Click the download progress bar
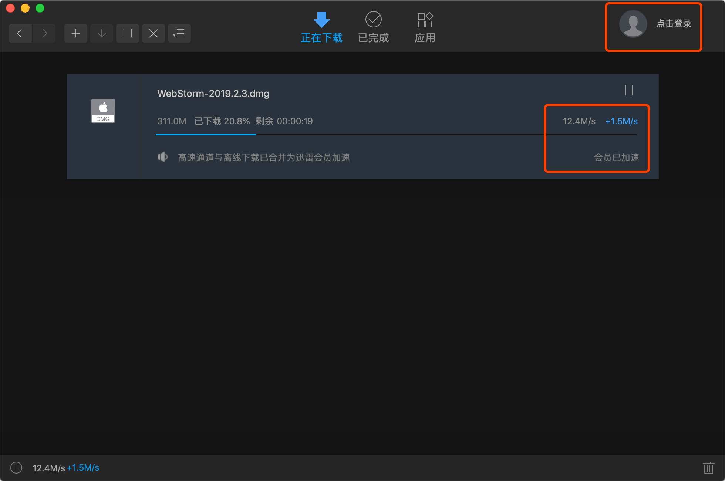725x481 pixels. tap(396, 135)
